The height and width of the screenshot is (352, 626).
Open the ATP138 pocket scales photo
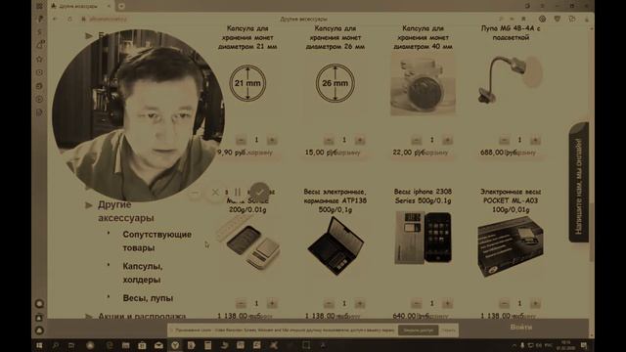click(335, 245)
